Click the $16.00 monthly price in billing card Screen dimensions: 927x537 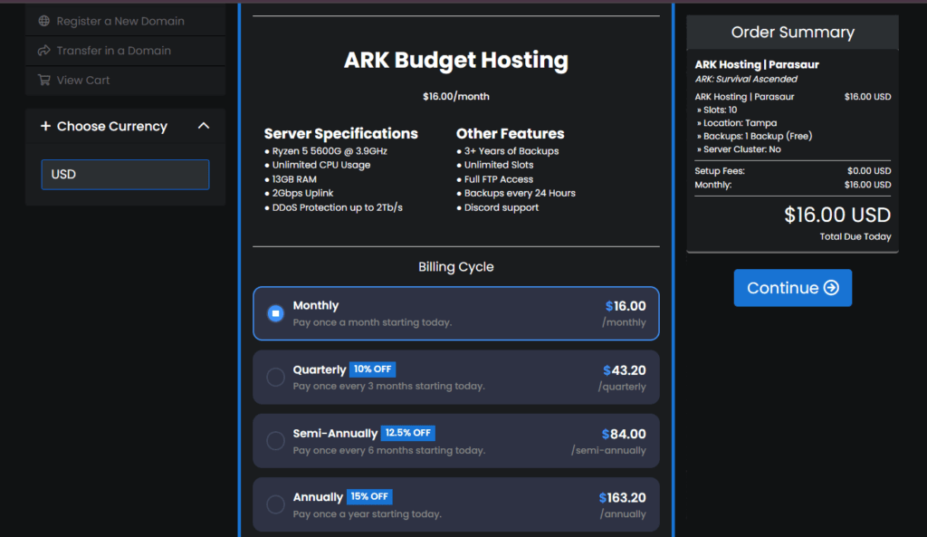(x=626, y=306)
